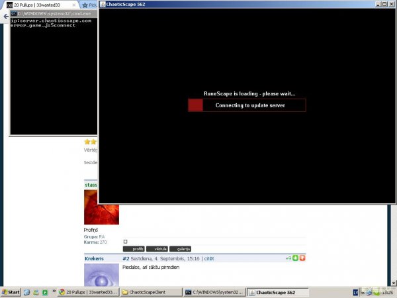Click the second quick launch icon
397x298 pixels.
point(36,293)
